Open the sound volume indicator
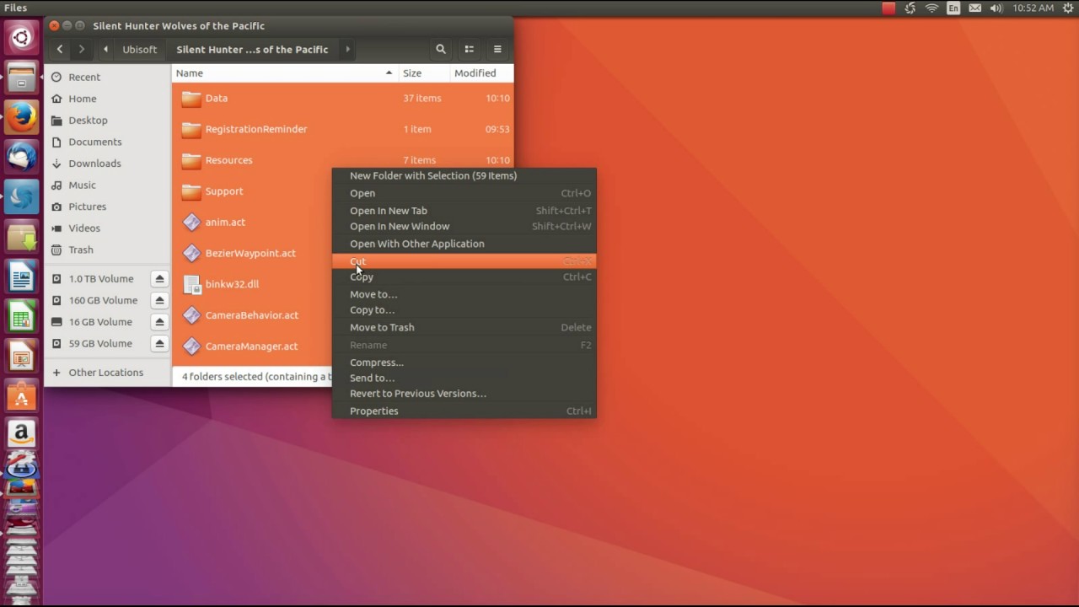This screenshot has height=607, width=1079. (996, 8)
